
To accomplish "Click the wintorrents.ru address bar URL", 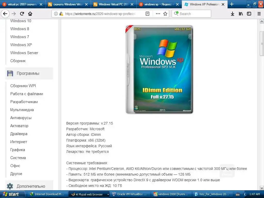I will [100, 14].
